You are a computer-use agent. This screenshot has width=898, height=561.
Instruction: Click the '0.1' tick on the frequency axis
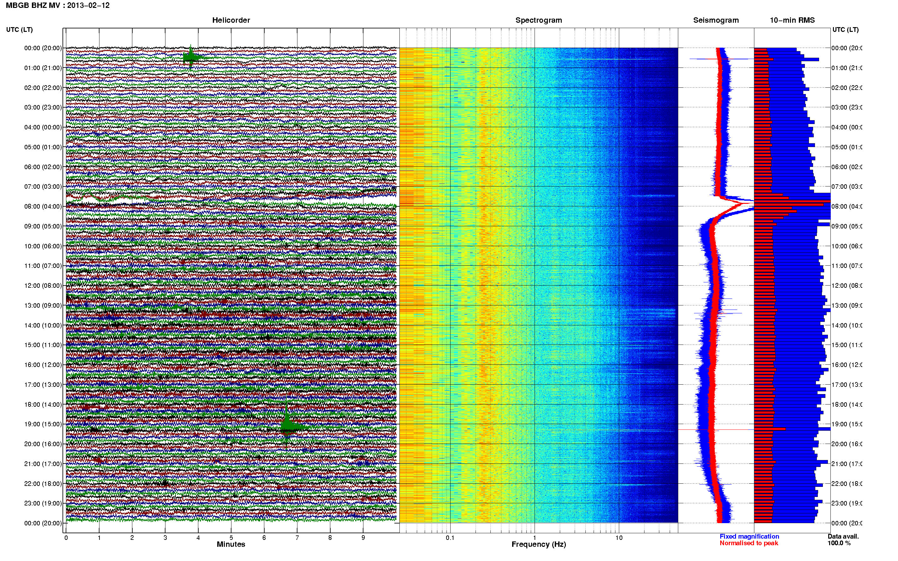(450, 538)
